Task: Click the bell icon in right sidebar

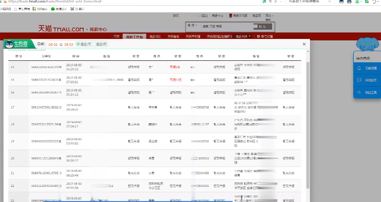Action: [x=359, y=68]
